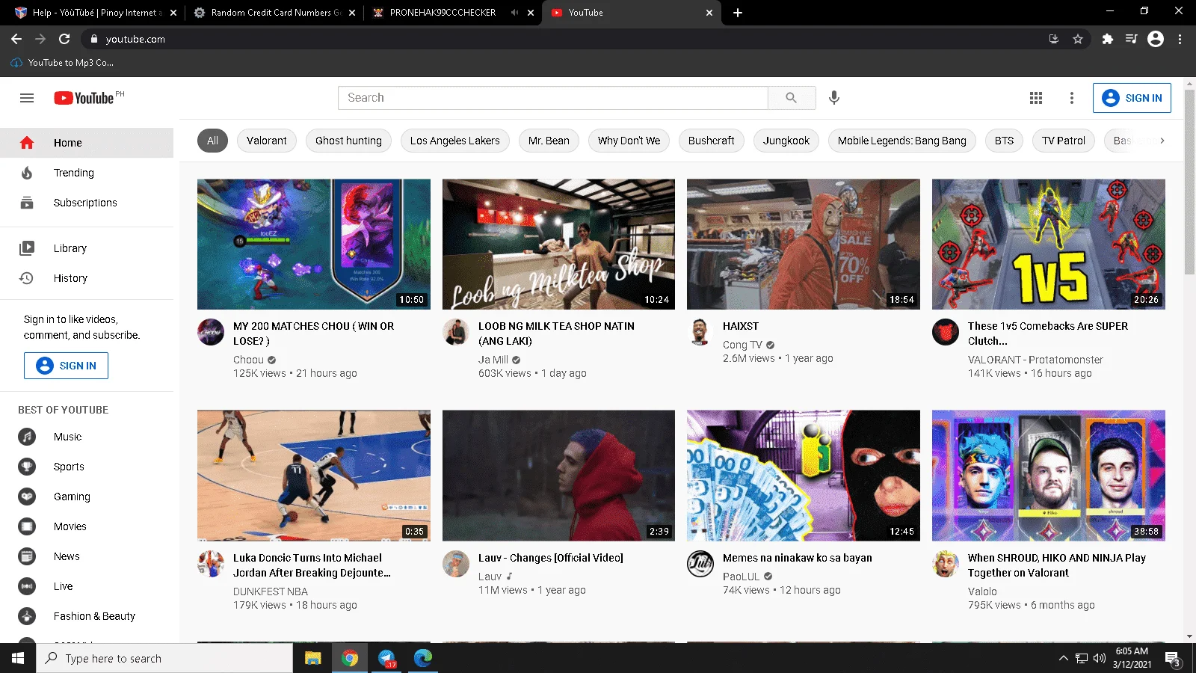Open Chrome extensions puzzle icon
This screenshot has width=1196, height=673.
(x=1108, y=39)
